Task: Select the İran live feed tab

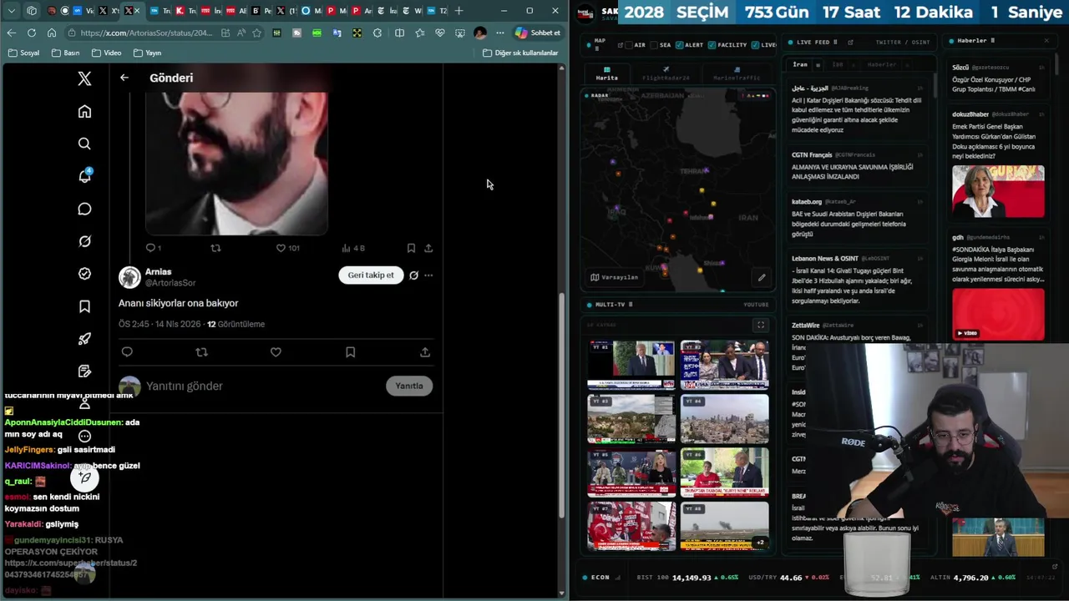Action: tap(800, 64)
